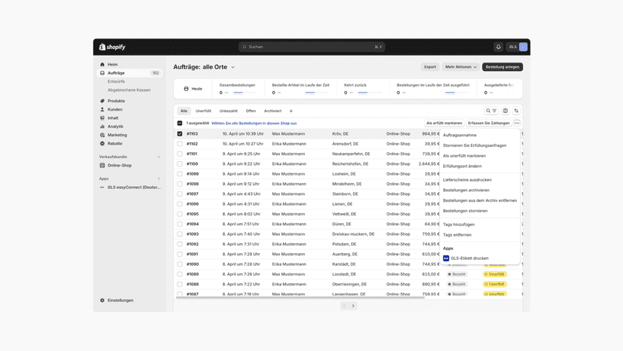
Task: Check order #1099 checkbox
Action: coord(180,174)
